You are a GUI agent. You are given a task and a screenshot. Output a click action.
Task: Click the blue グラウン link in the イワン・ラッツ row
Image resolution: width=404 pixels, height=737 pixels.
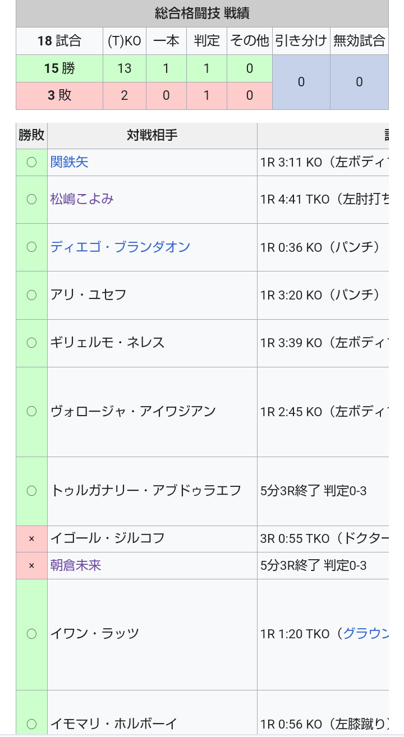coord(366,634)
